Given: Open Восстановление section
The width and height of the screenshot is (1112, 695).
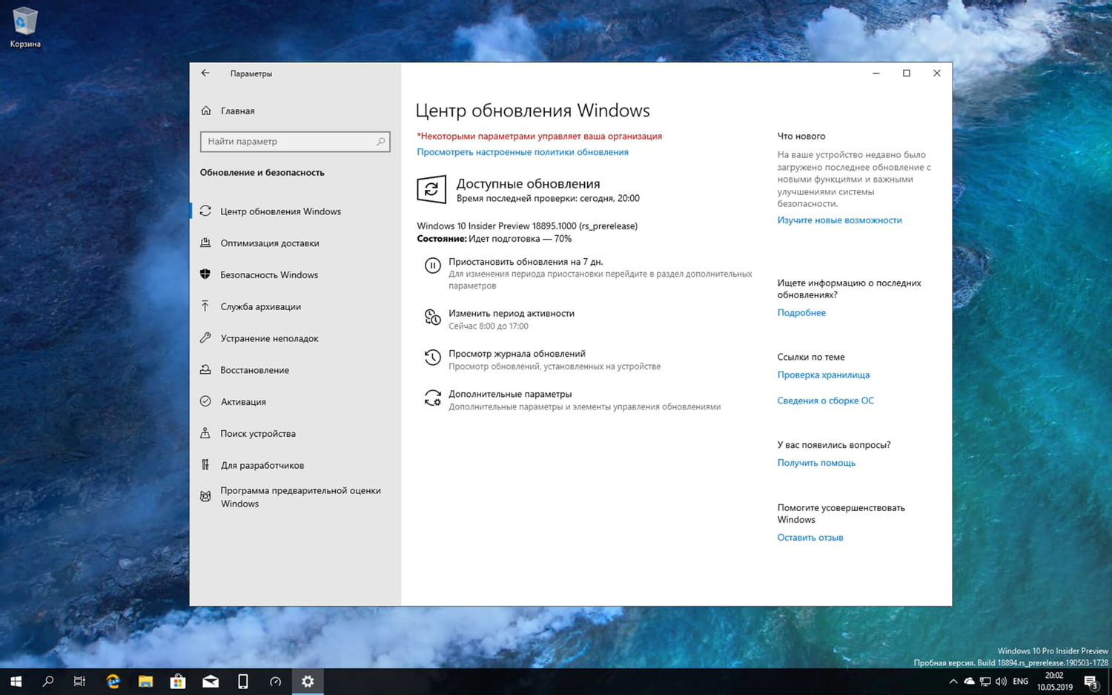Looking at the screenshot, I should click(x=255, y=369).
